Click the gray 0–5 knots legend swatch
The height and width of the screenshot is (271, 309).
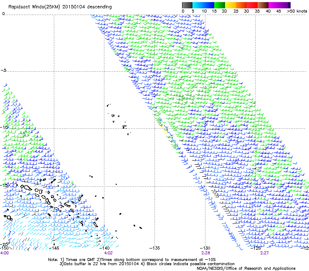(187, 5)
